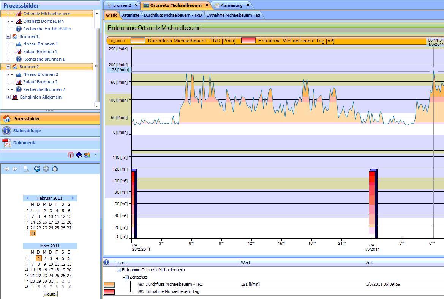
Task: Click the info icon in trend table header
Action: pyautogui.click(x=106, y=262)
